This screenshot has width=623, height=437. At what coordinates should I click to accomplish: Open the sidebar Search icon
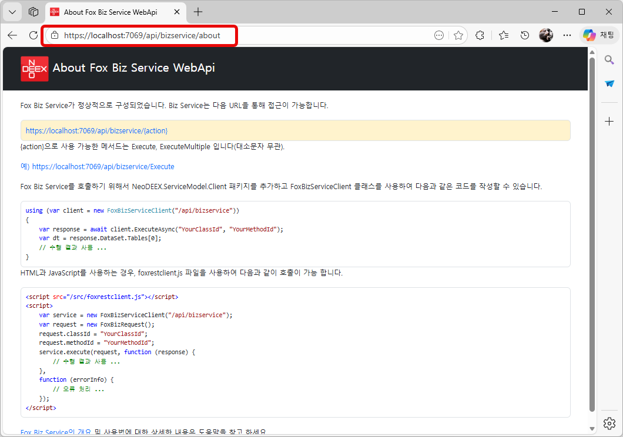(609, 60)
